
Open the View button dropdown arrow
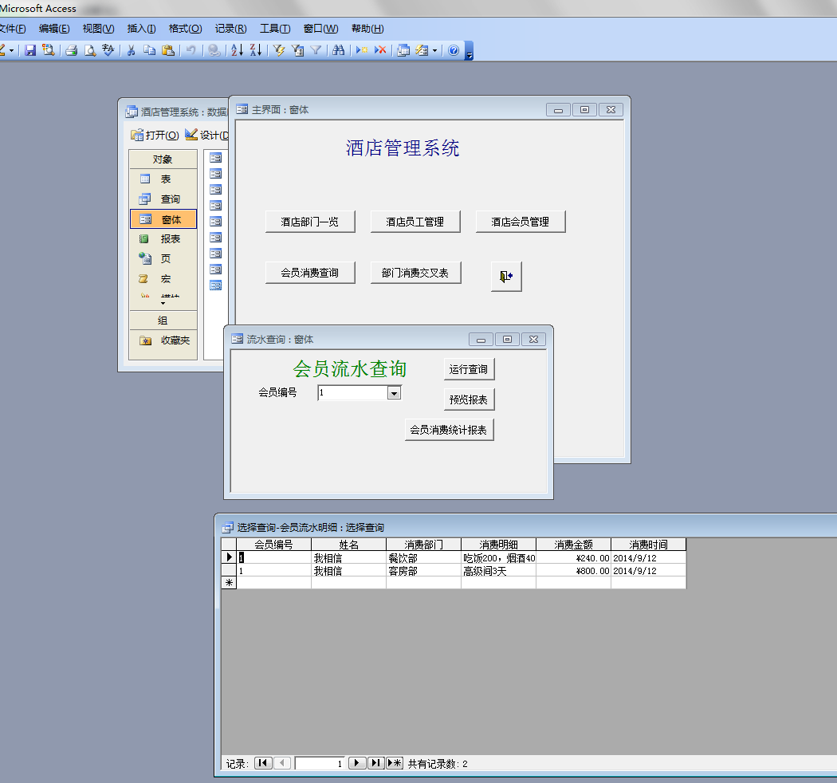[x=11, y=51]
